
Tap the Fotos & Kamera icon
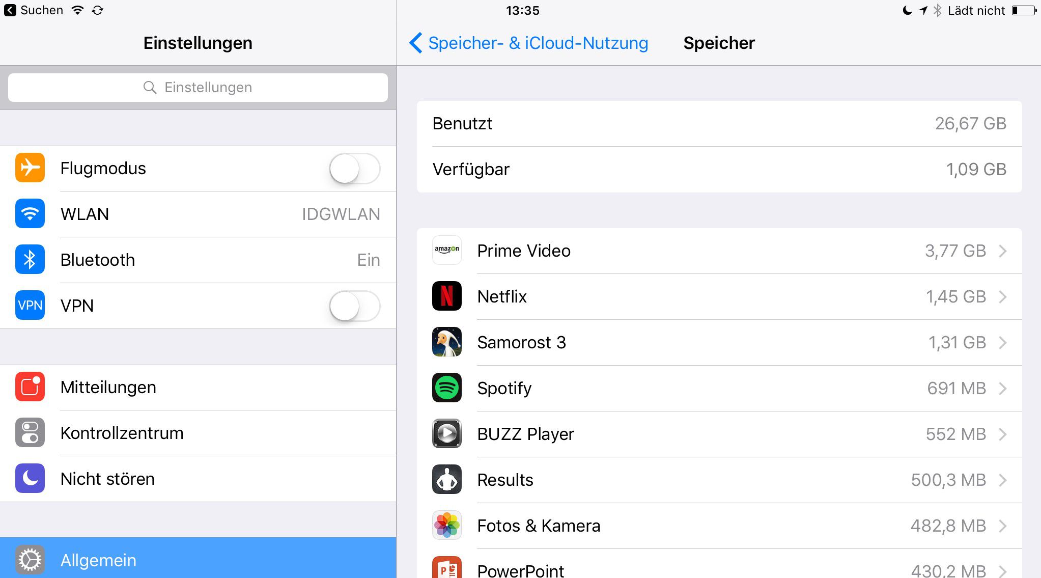tap(446, 525)
